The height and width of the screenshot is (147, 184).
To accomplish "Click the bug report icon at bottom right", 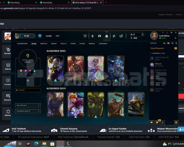I will click(176, 122).
